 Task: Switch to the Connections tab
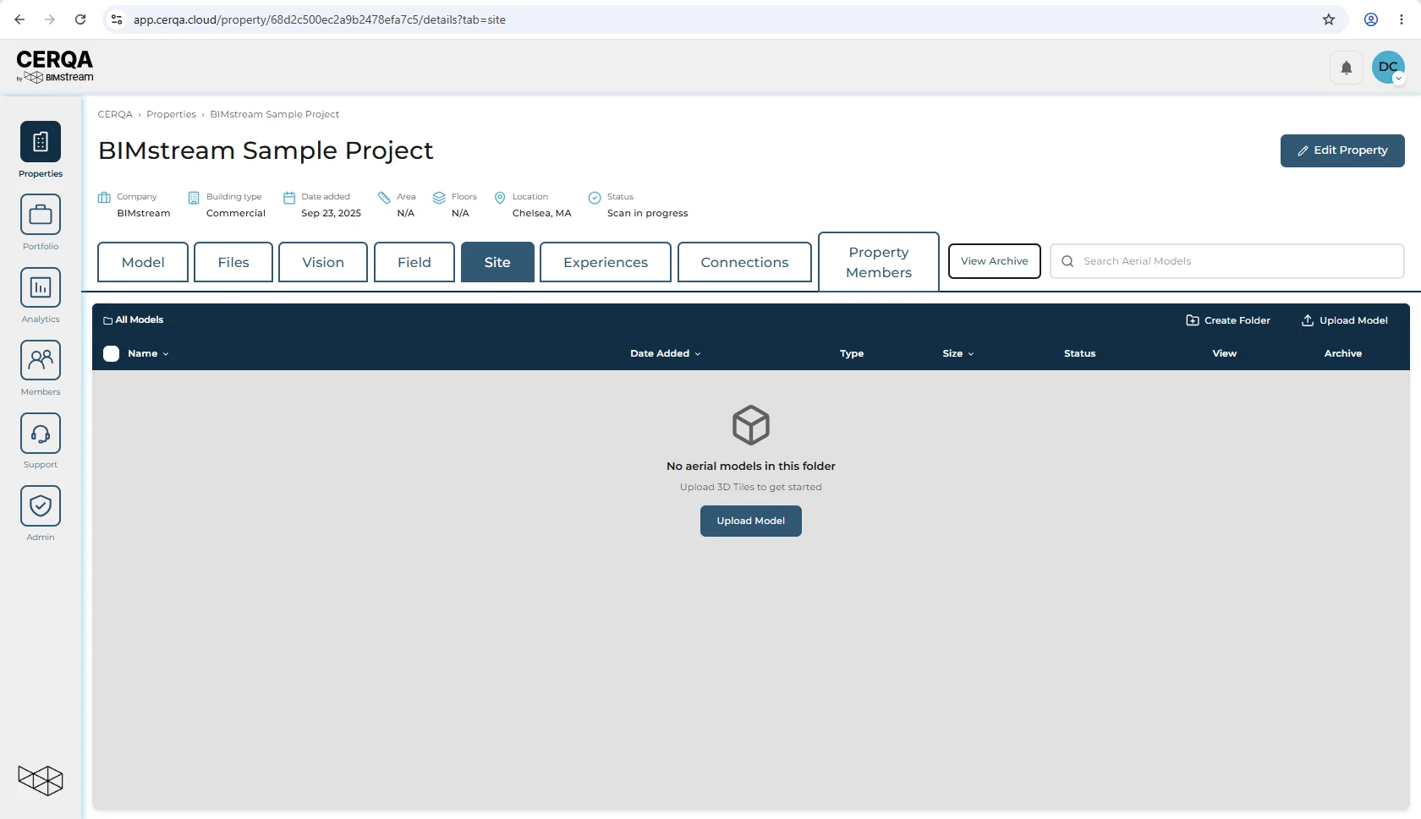(744, 262)
